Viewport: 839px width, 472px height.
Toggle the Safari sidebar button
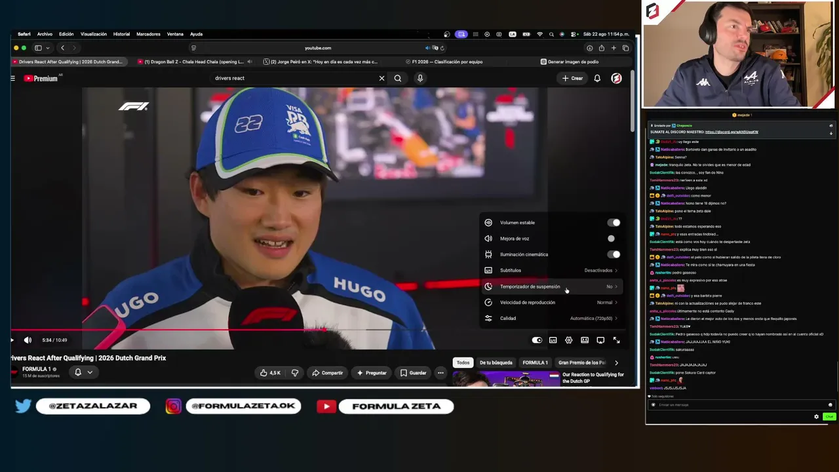(x=38, y=48)
